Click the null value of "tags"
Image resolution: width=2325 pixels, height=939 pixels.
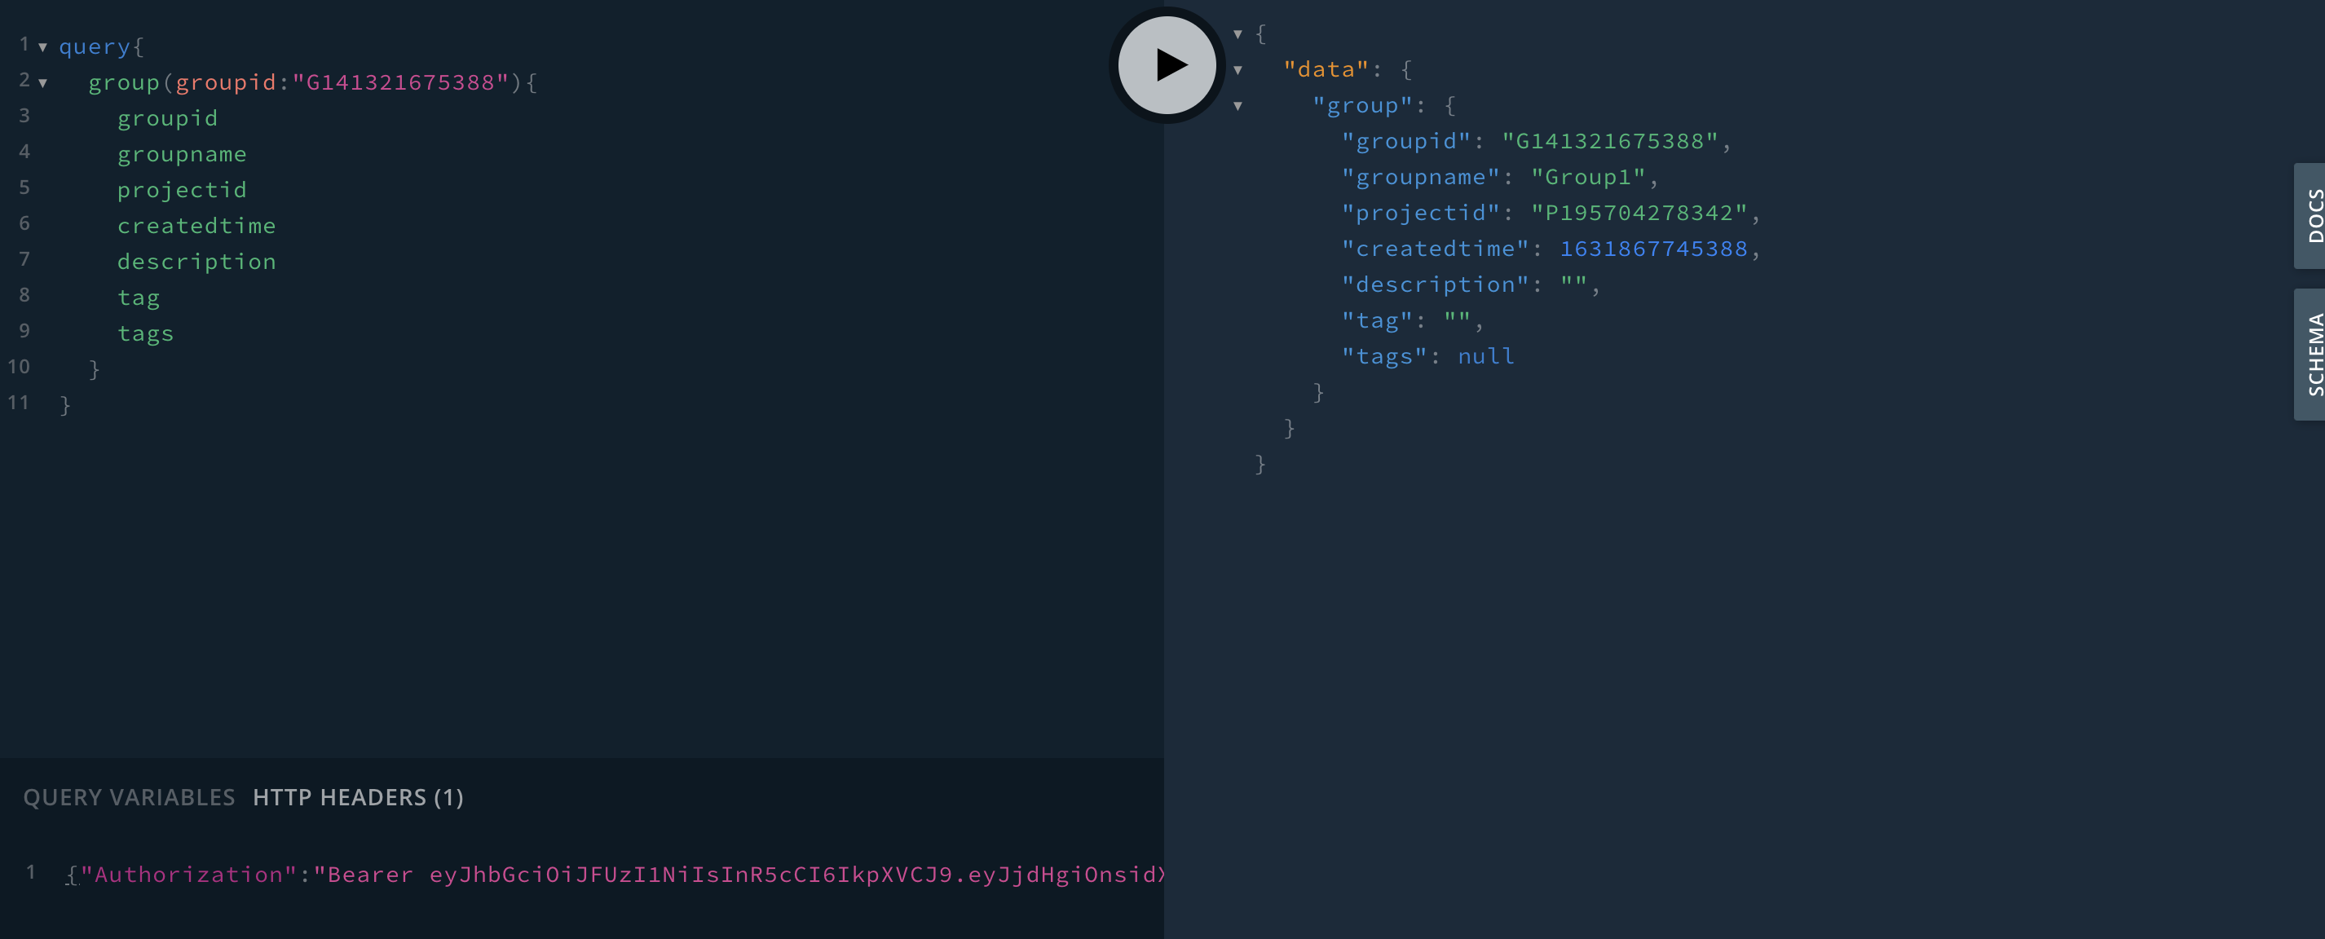(x=1485, y=356)
